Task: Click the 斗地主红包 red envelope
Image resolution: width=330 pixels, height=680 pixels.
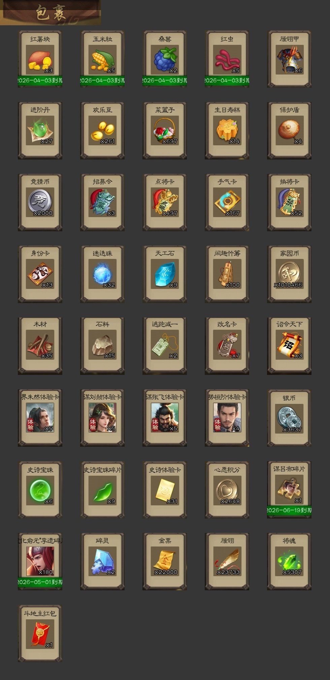Action: coord(40,633)
